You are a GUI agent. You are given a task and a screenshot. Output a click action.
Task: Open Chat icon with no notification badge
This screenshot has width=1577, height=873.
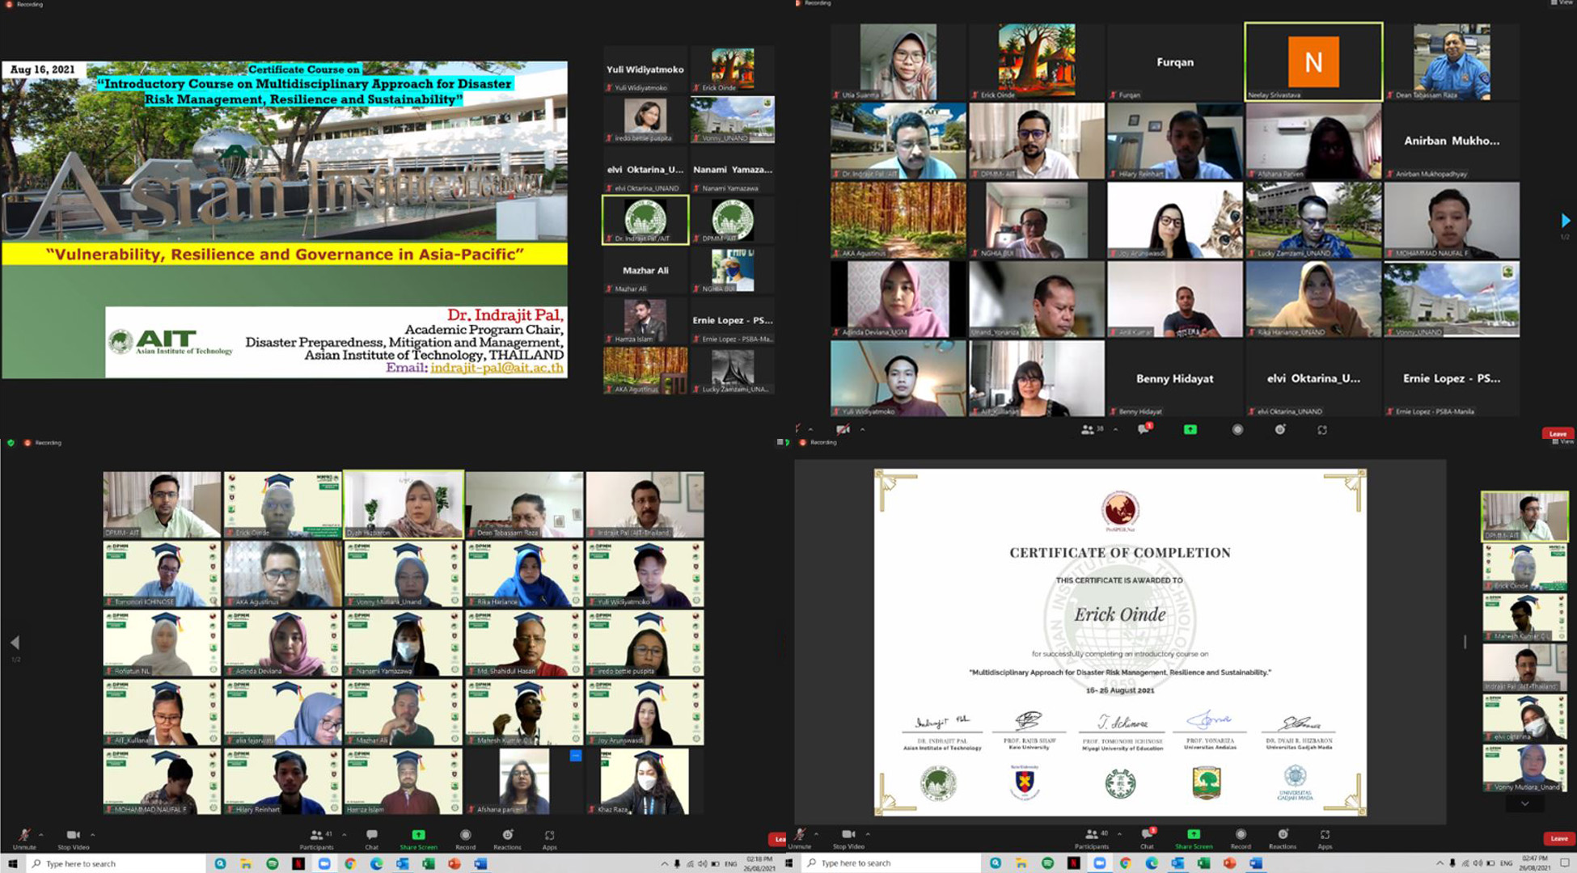(371, 837)
